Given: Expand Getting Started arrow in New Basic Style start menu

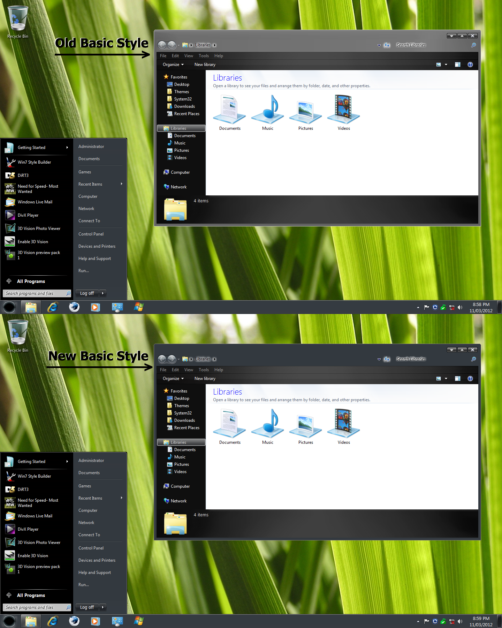Looking at the screenshot, I should [67, 462].
